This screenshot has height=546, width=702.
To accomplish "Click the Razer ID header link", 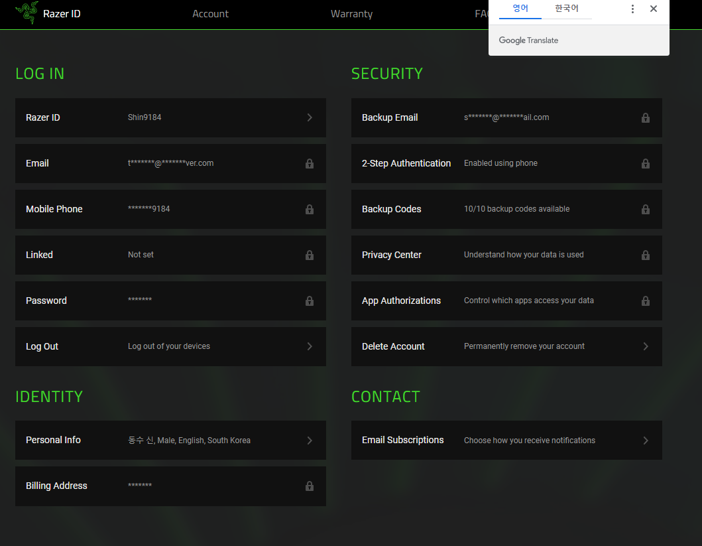I will pyautogui.click(x=62, y=14).
